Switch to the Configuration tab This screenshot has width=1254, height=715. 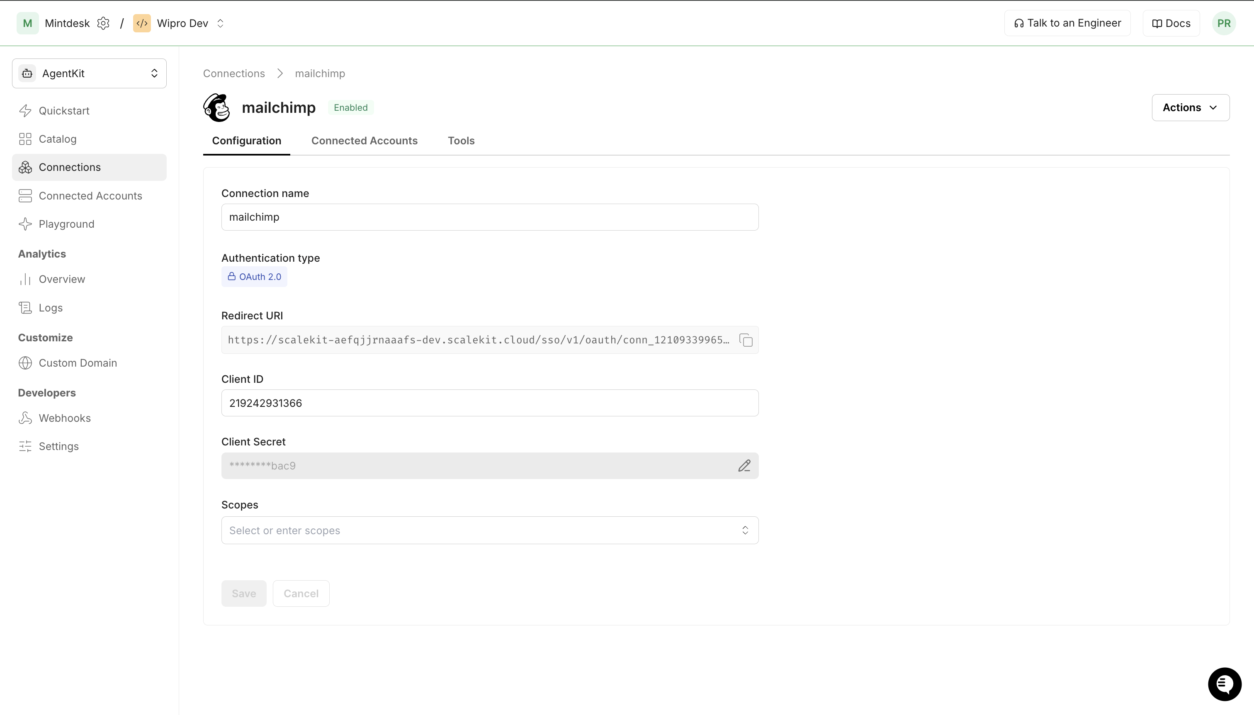246,141
